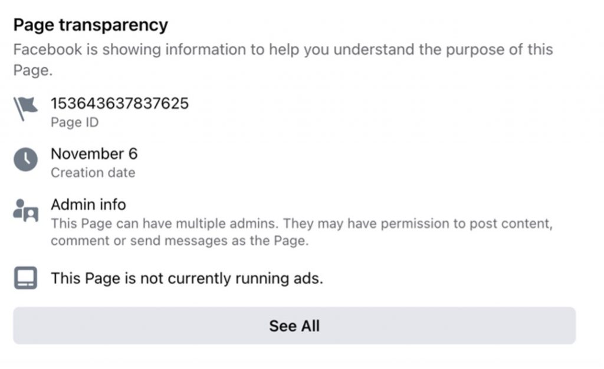Click 'comment or send messages as the Page' line
604x369 pixels.
coord(179,241)
